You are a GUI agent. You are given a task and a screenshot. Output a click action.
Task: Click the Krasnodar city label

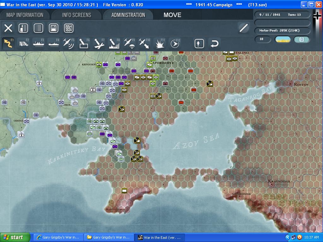279,181
